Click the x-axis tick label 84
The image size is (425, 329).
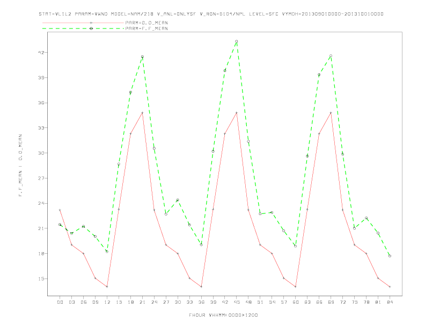(x=390, y=302)
